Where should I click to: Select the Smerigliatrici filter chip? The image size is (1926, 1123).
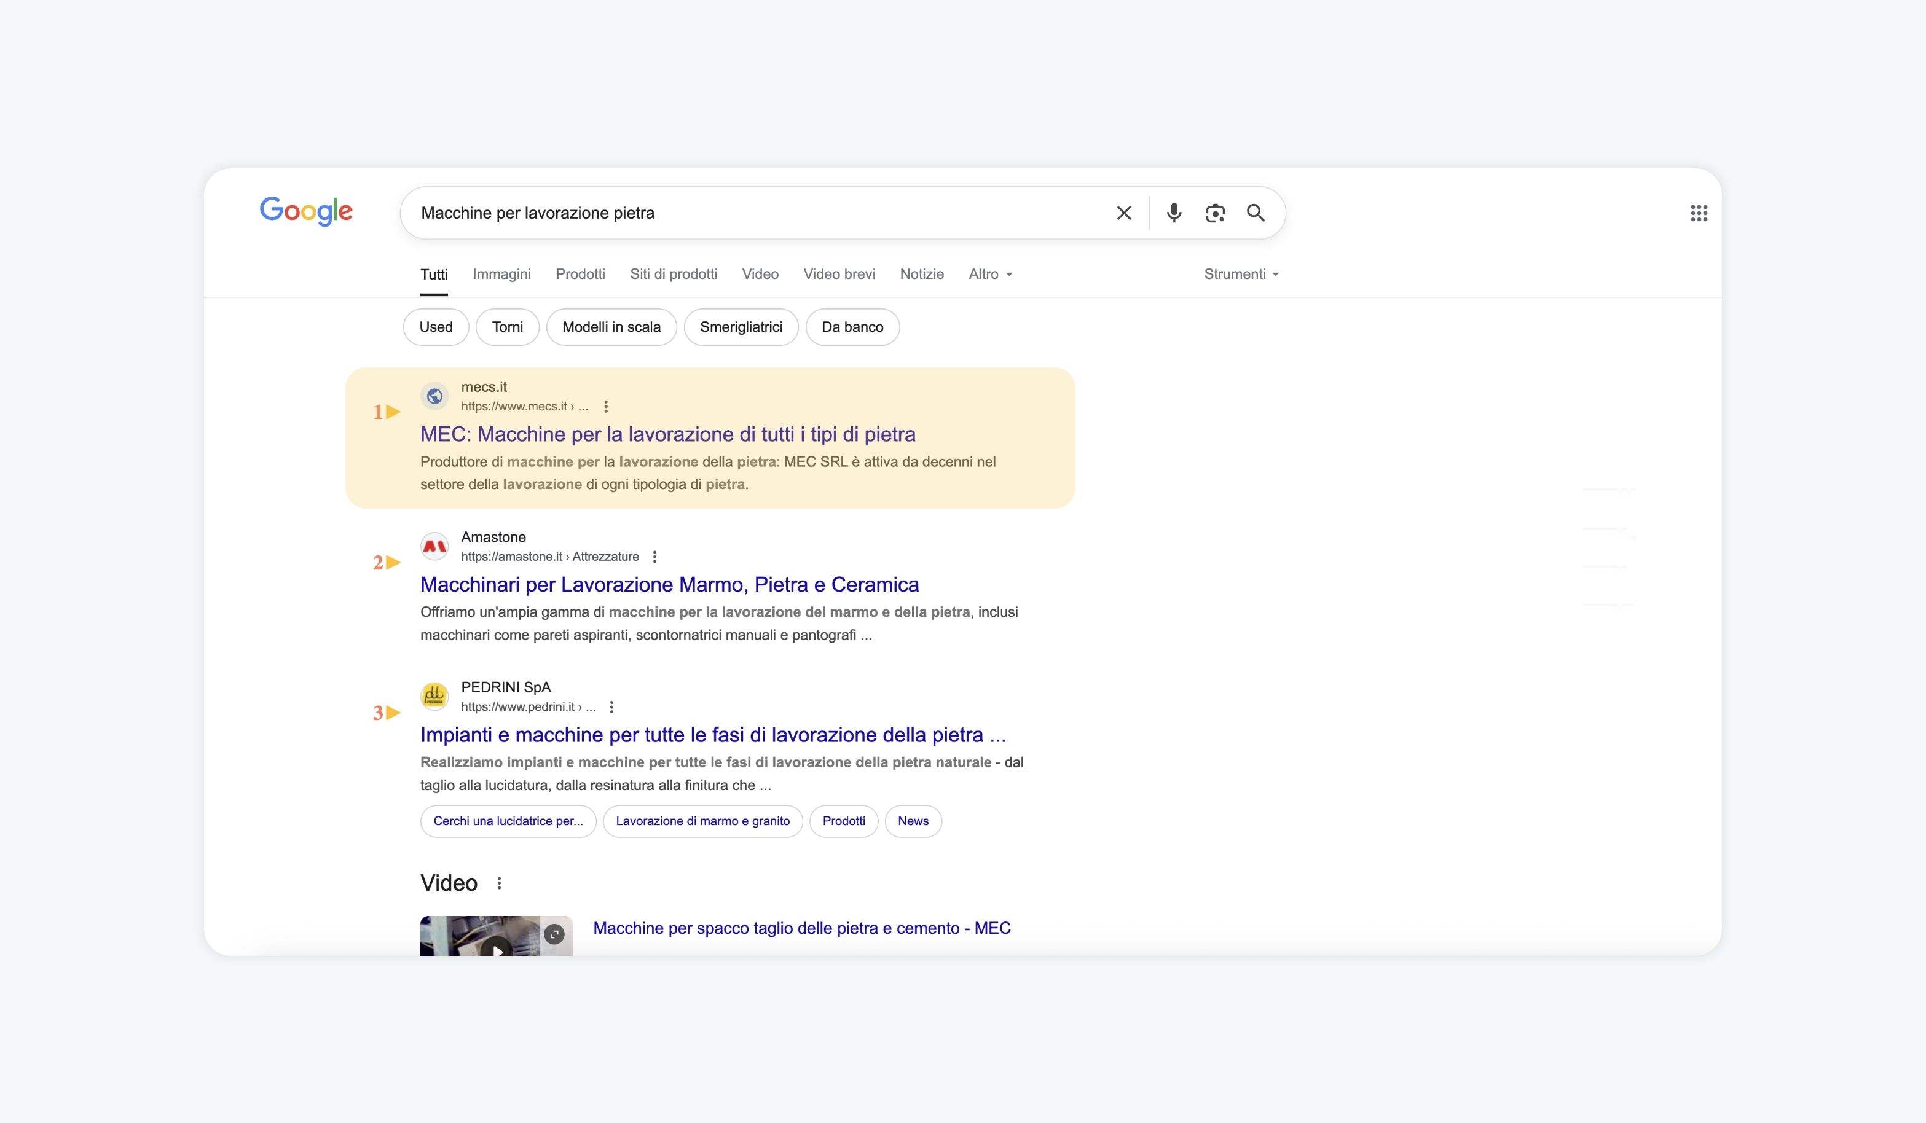pos(741,327)
